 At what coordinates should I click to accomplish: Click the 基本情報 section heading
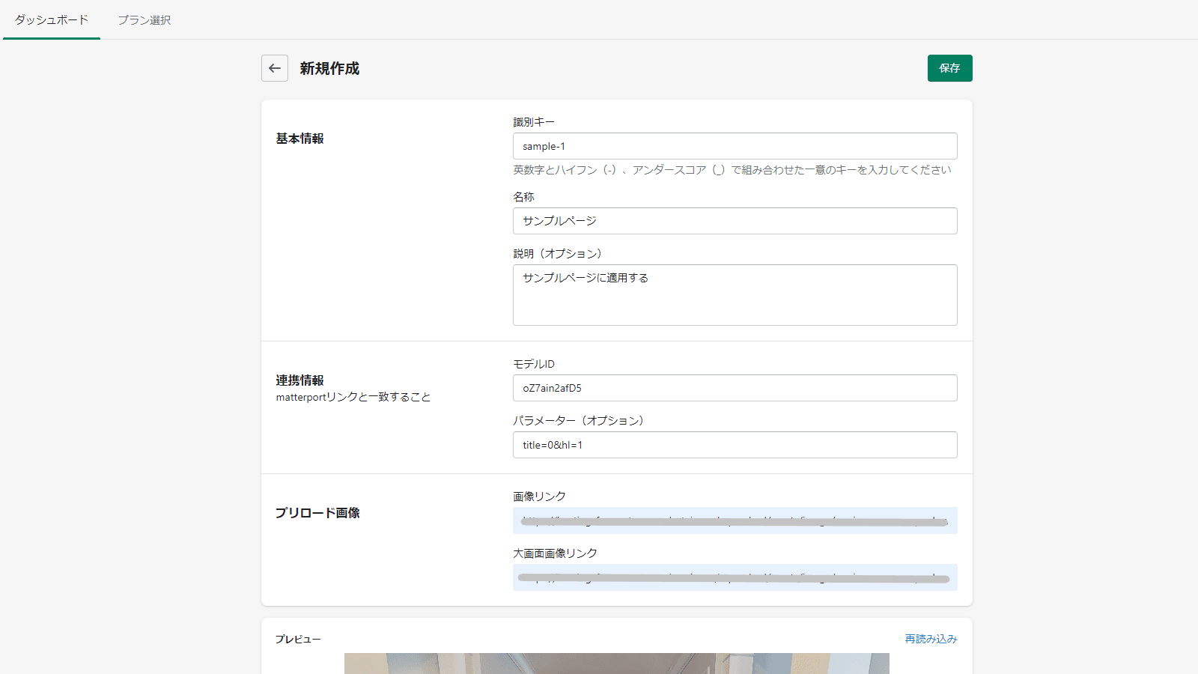click(x=299, y=139)
